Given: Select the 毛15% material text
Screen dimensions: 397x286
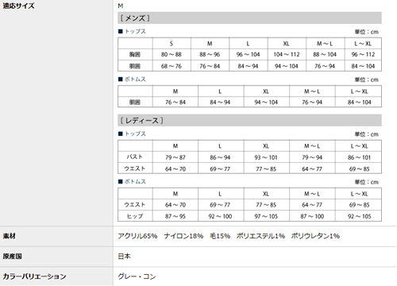Looking at the screenshot, I should (220, 236).
